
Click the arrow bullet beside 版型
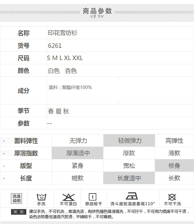click(4, 166)
